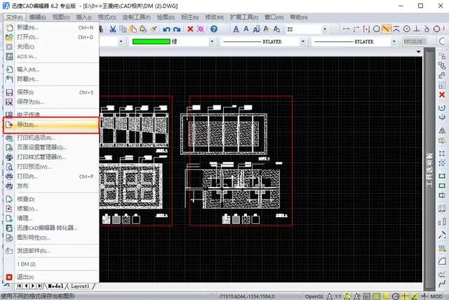449x300 pixels.
Task: Select Close (关闭) in File menu
Action: tap(51, 46)
